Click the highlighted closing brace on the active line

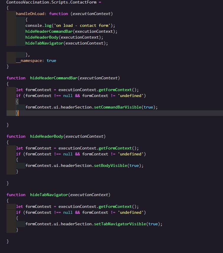tap(17, 113)
